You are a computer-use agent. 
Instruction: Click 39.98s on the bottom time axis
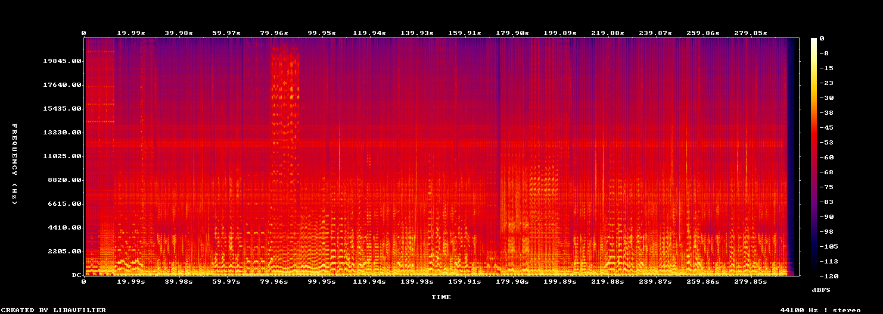pos(179,282)
